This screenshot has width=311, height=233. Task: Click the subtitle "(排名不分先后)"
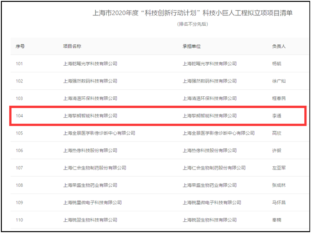click(x=193, y=24)
